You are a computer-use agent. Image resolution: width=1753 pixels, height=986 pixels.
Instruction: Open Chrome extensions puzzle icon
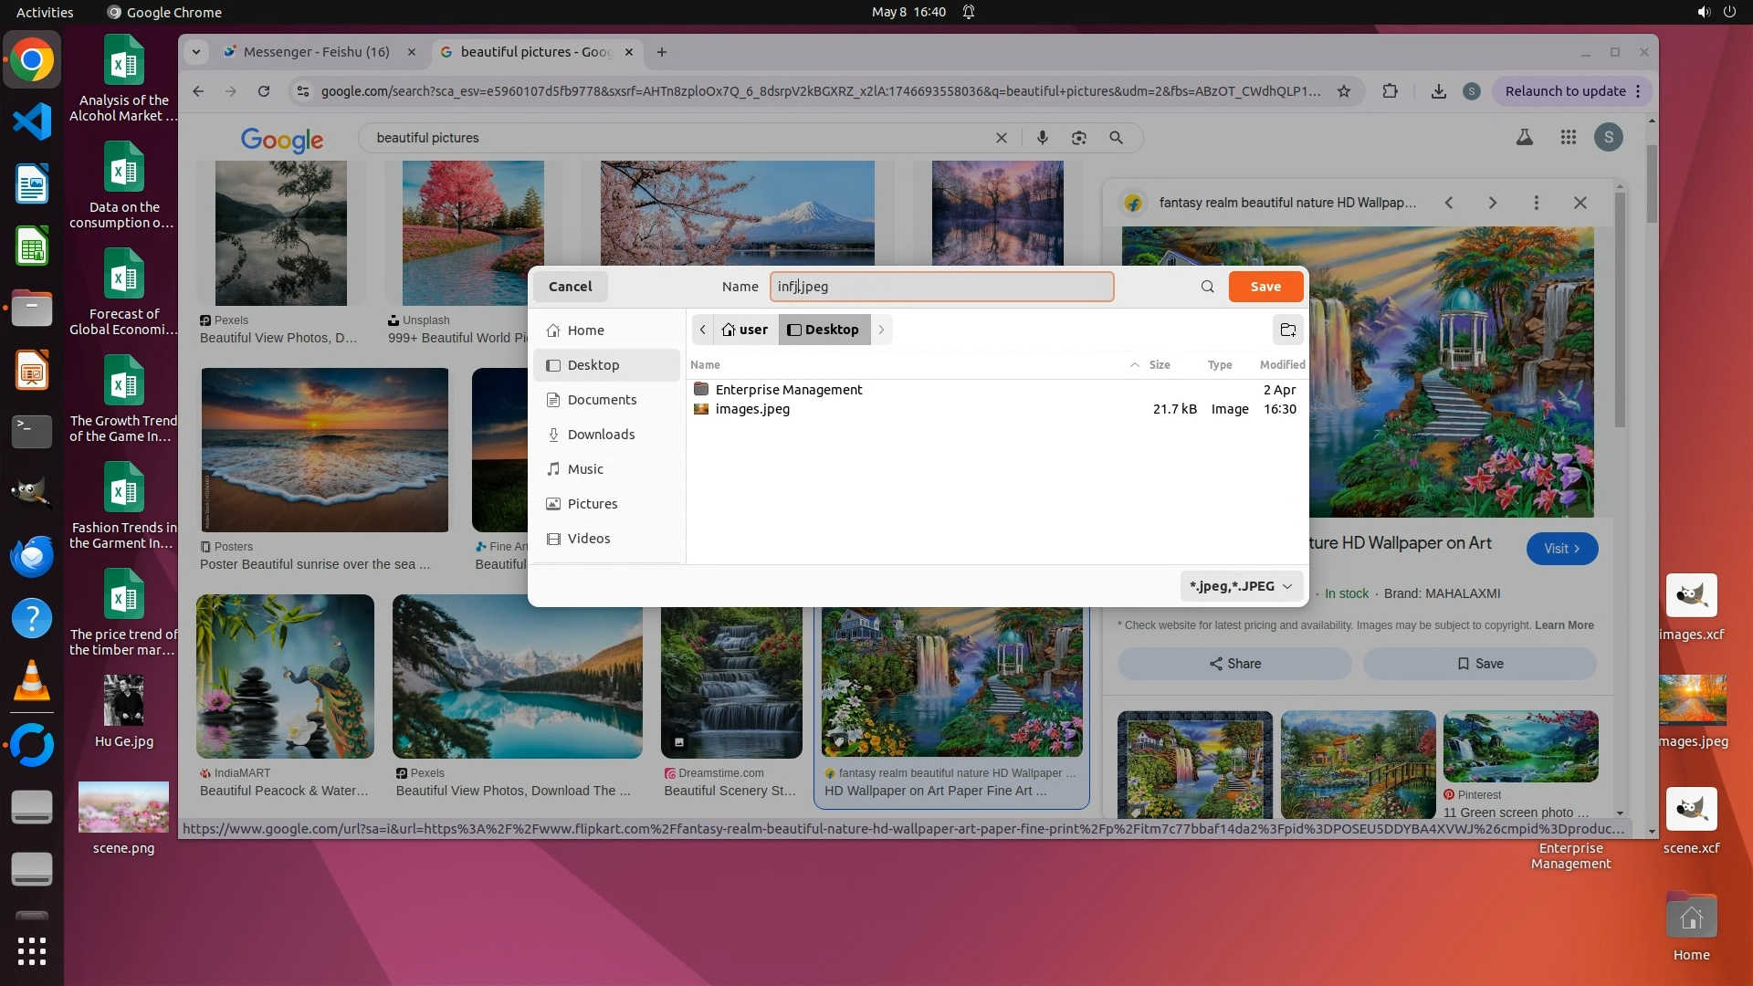click(1390, 91)
